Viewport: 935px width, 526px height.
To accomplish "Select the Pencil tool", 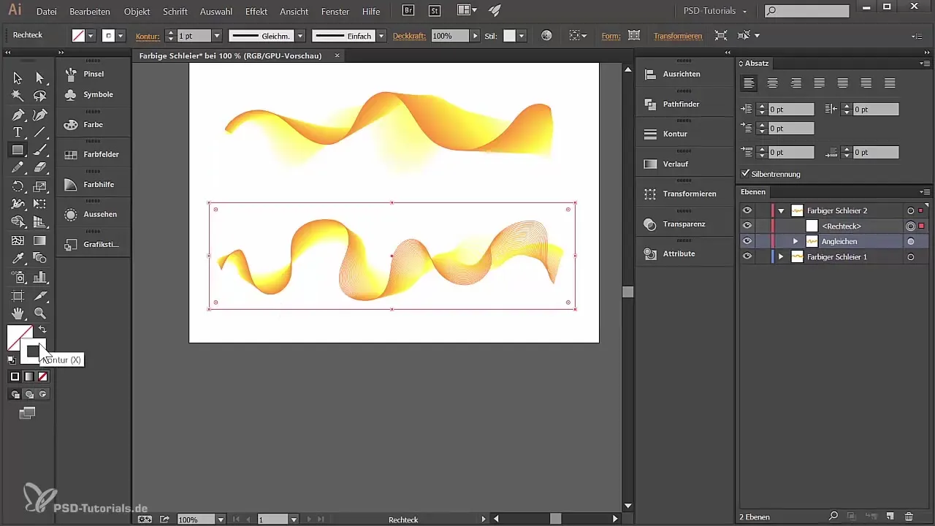I will pos(18,168).
